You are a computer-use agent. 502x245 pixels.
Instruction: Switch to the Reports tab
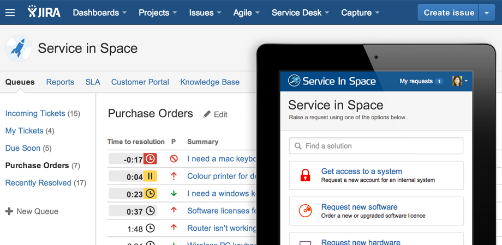pyautogui.click(x=60, y=82)
